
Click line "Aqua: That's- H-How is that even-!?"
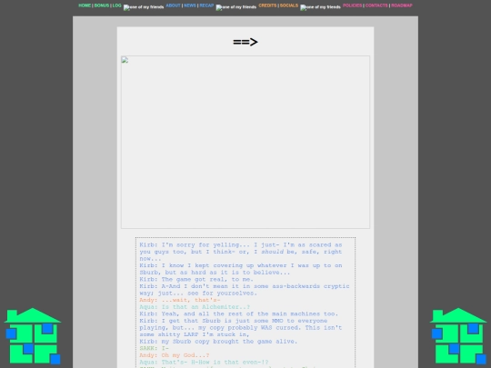(204, 362)
